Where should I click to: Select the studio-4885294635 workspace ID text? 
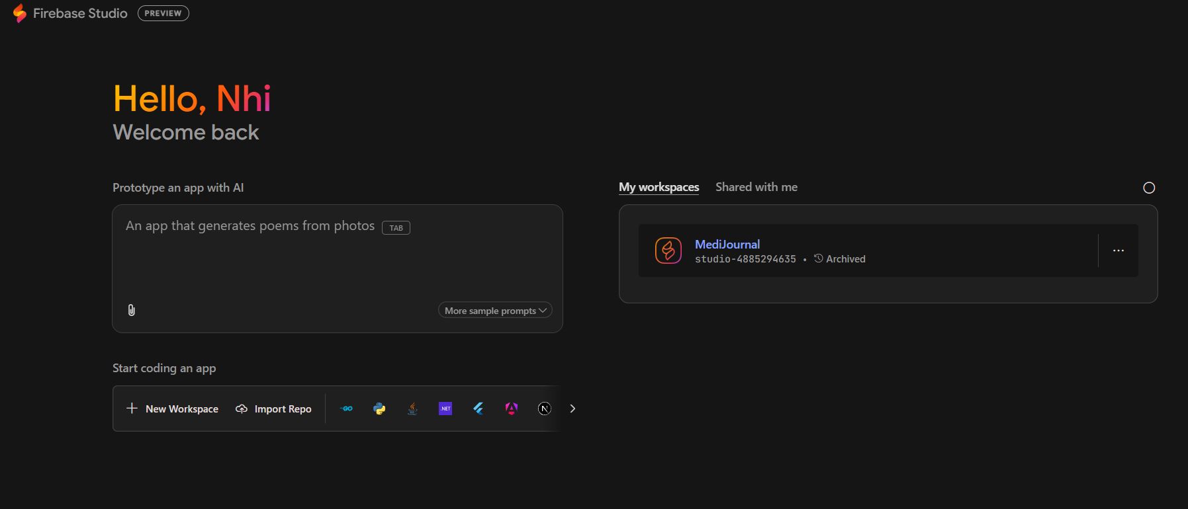pyautogui.click(x=745, y=259)
